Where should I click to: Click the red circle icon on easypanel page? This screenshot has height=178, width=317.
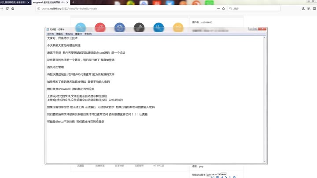pyautogui.click(x=100, y=27)
